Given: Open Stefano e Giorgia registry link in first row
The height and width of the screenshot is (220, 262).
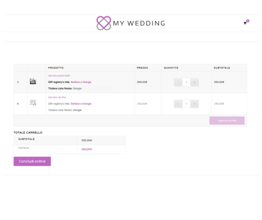Looking at the screenshot, I should coord(81,82).
